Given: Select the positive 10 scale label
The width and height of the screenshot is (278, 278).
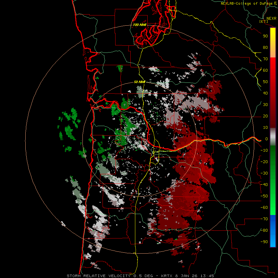Looking at the screenshot, I should tap(265, 128).
